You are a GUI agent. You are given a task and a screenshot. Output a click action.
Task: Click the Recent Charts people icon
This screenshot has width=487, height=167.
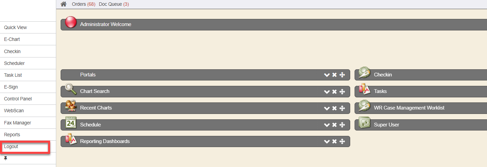tap(71, 106)
